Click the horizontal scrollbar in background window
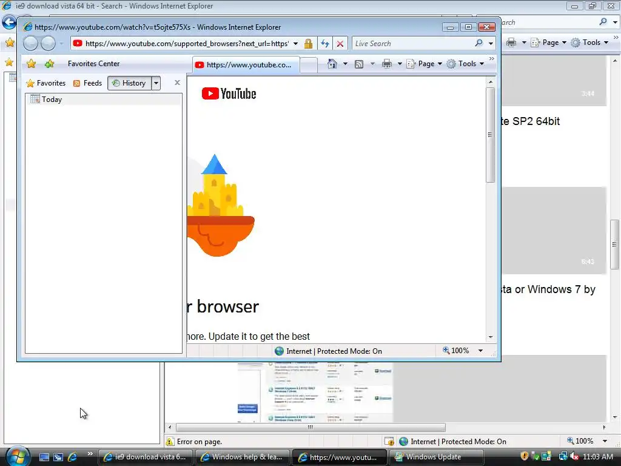 tap(310, 427)
